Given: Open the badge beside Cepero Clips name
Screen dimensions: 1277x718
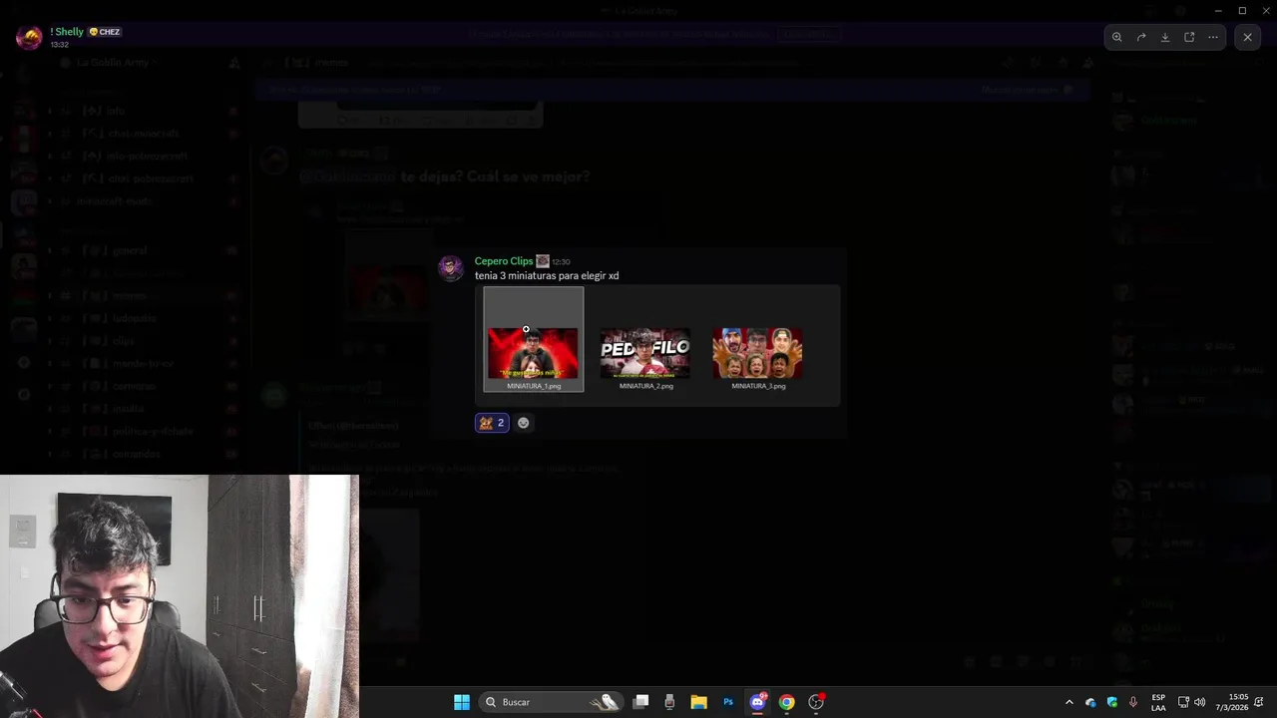Looking at the screenshot, I should [543, 261].
